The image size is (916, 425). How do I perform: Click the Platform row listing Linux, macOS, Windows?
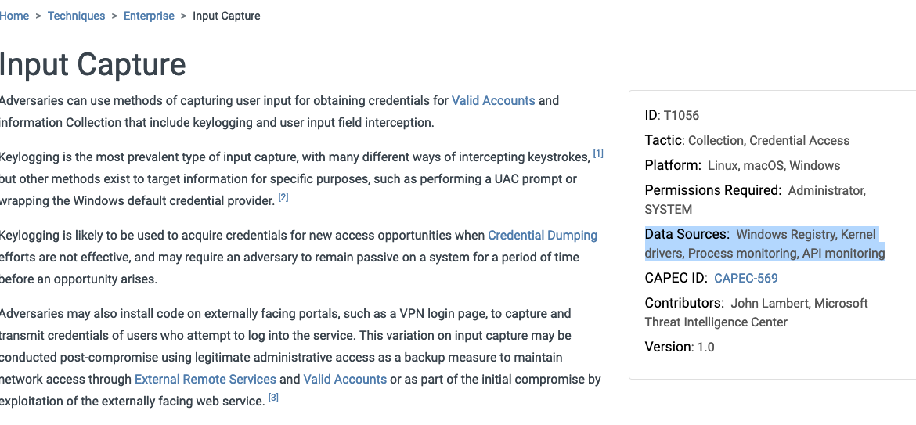742,165
